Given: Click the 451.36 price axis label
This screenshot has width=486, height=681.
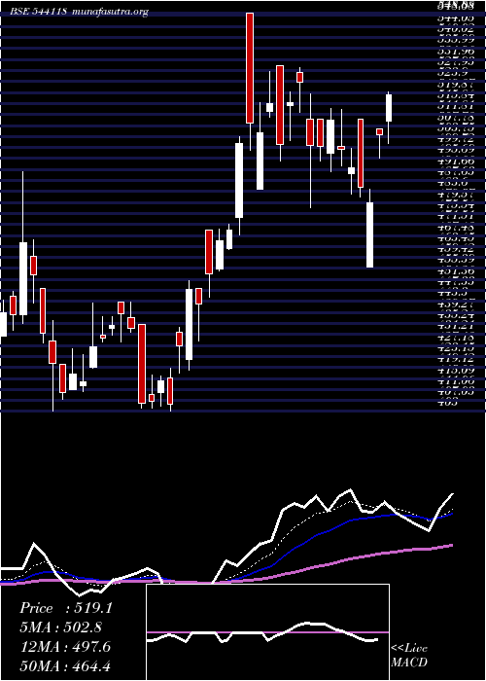Looking at the screenshot, I should point(455,271).
